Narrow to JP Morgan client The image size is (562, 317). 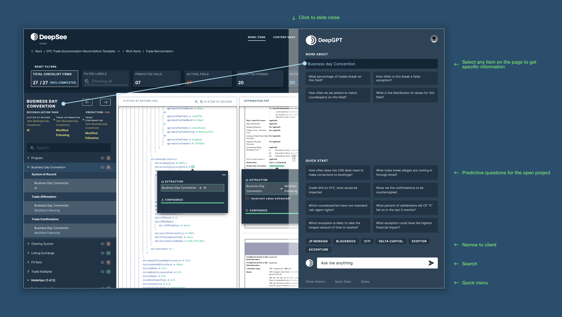pos(318,241)
